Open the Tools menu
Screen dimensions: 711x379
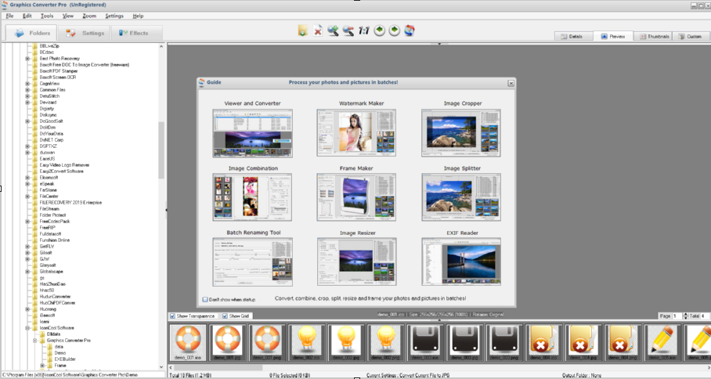[x=47, y=16]
